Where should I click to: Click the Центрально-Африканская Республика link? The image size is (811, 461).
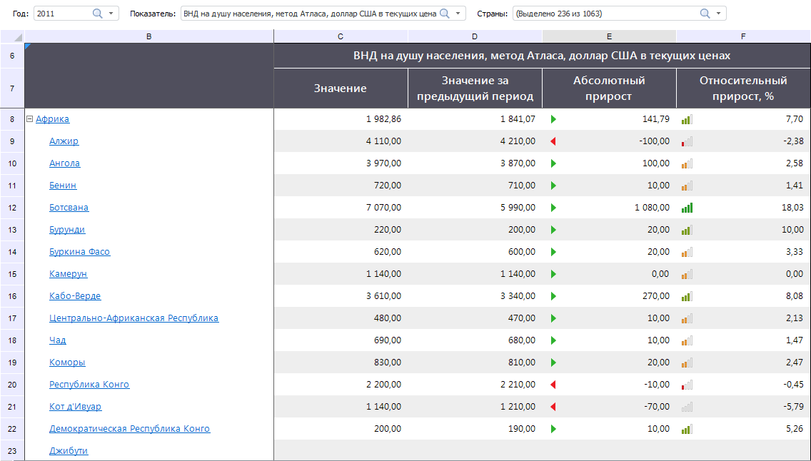tap(134, 318)
